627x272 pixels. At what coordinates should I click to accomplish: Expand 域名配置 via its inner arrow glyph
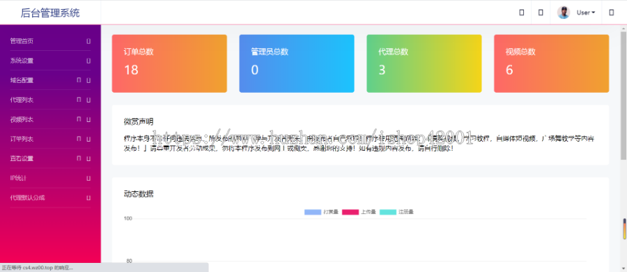(79, 80)
